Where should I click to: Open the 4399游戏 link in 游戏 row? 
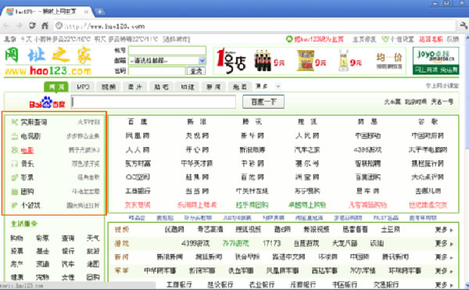[195, 243]
